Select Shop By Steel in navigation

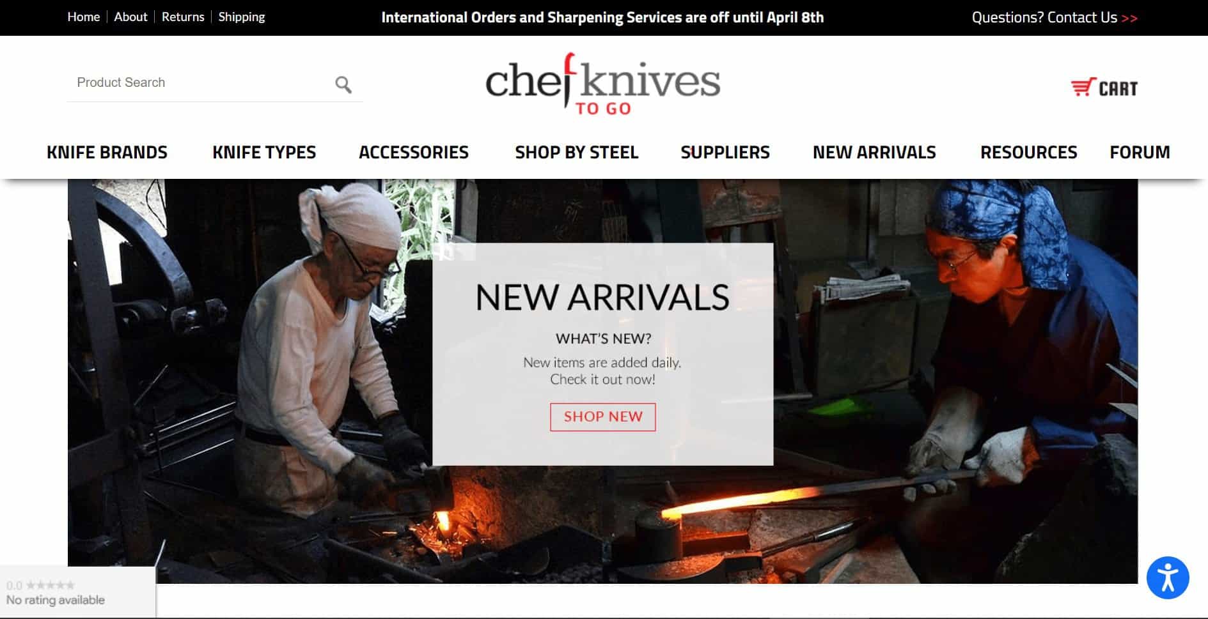(577, 152)
